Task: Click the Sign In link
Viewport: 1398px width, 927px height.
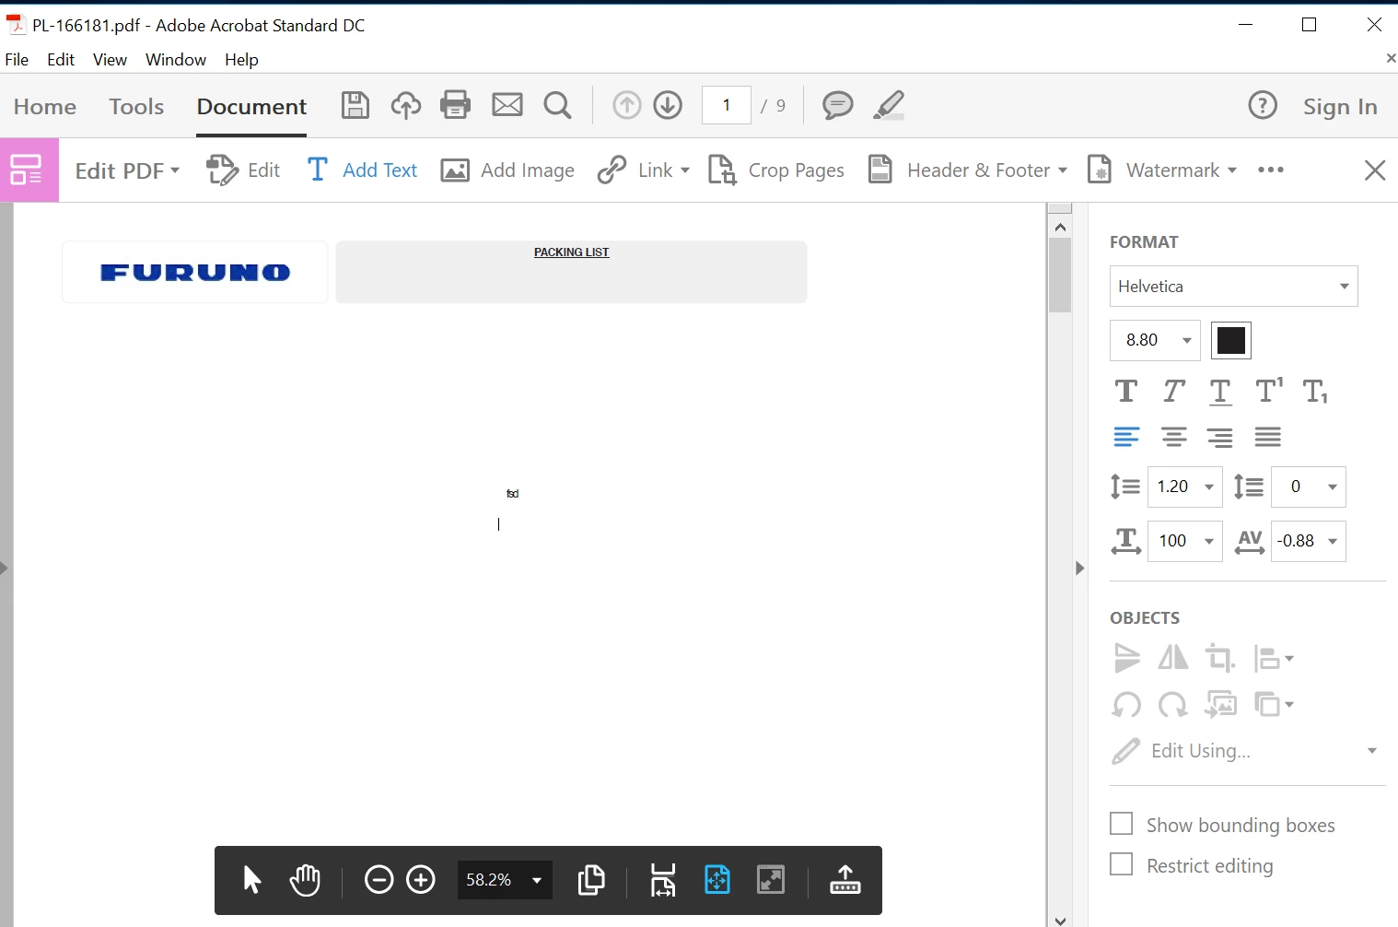Action: [1340, 106]
